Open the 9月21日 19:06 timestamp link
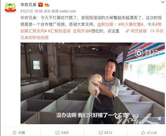The image size is (166, 136). point(31,11)
